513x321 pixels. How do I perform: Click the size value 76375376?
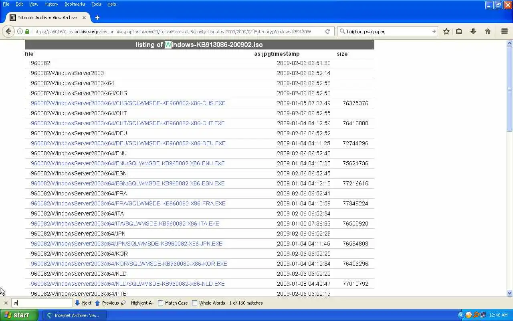click(x=355, y=103)
